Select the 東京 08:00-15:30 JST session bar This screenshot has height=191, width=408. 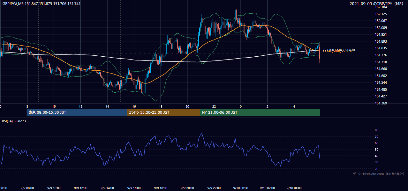coord(77,112)
